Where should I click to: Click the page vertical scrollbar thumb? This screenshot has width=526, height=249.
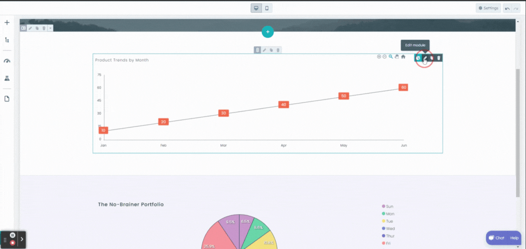tap(518, 133)
